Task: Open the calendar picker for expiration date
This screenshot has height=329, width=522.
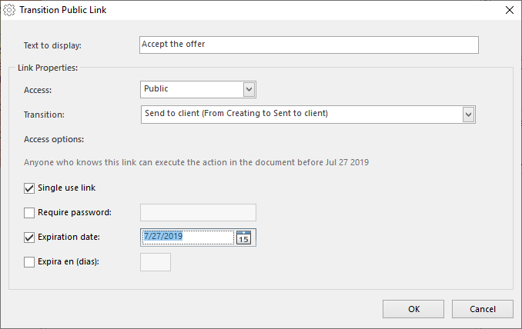Action: coord(243,238)
